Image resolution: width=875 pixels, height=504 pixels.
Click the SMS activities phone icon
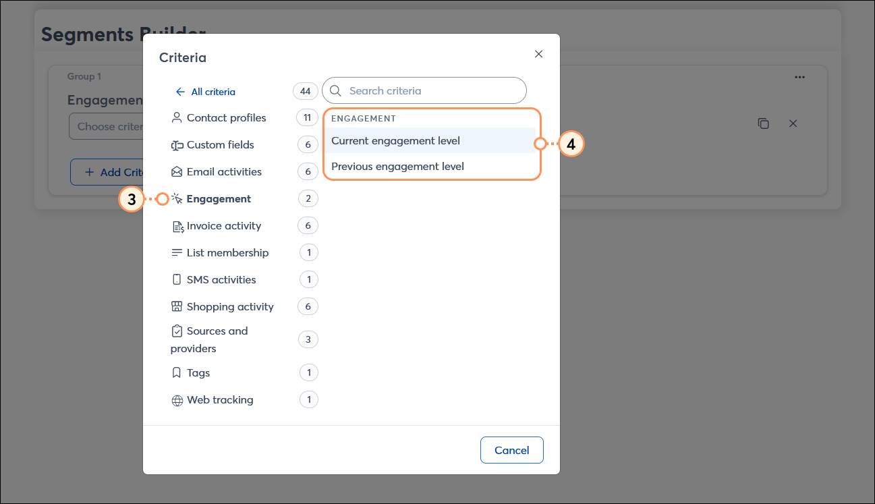tap(177, 280)
